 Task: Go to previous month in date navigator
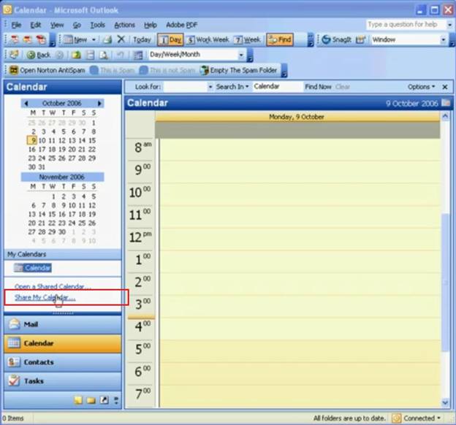click(26, 103)
